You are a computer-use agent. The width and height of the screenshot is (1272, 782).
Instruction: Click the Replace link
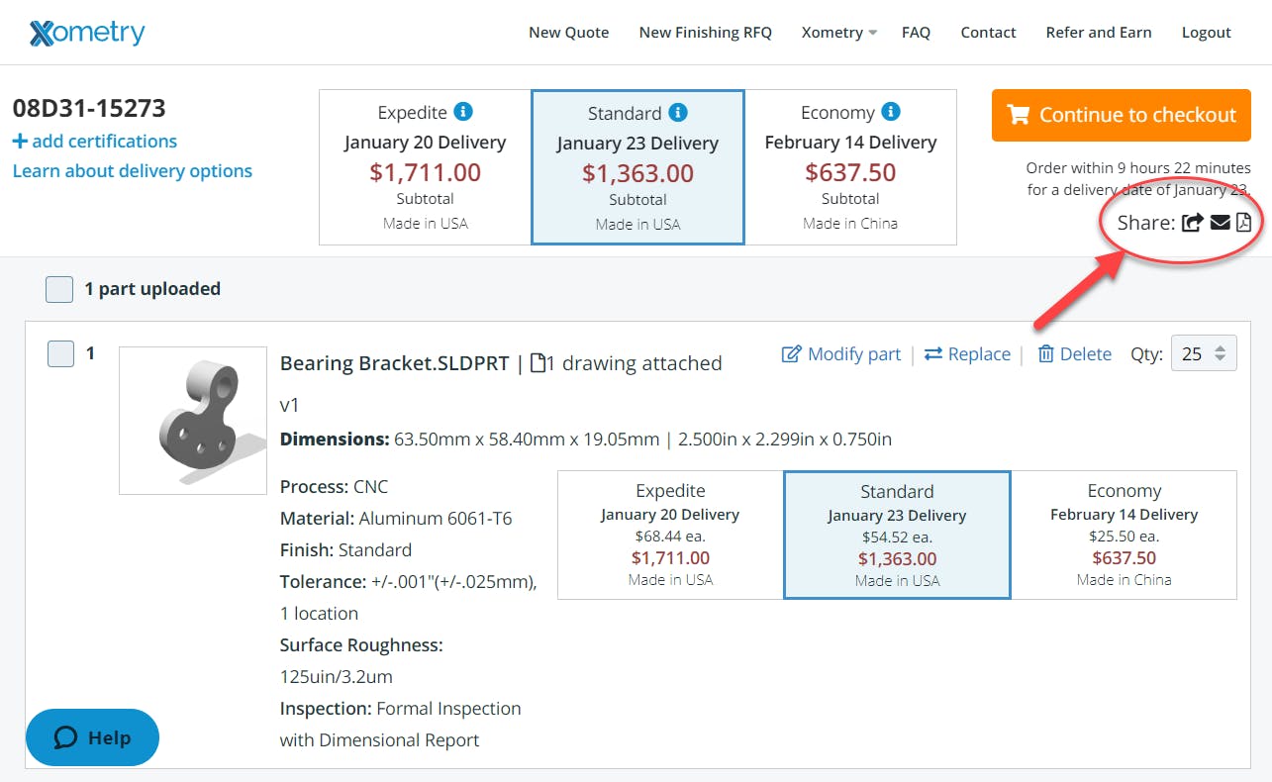tap(968, 353)
